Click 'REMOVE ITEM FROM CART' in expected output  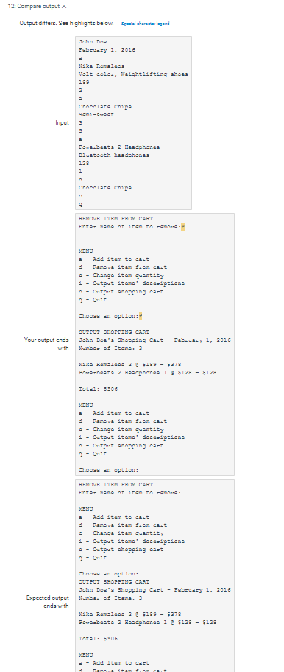[116, 485]
